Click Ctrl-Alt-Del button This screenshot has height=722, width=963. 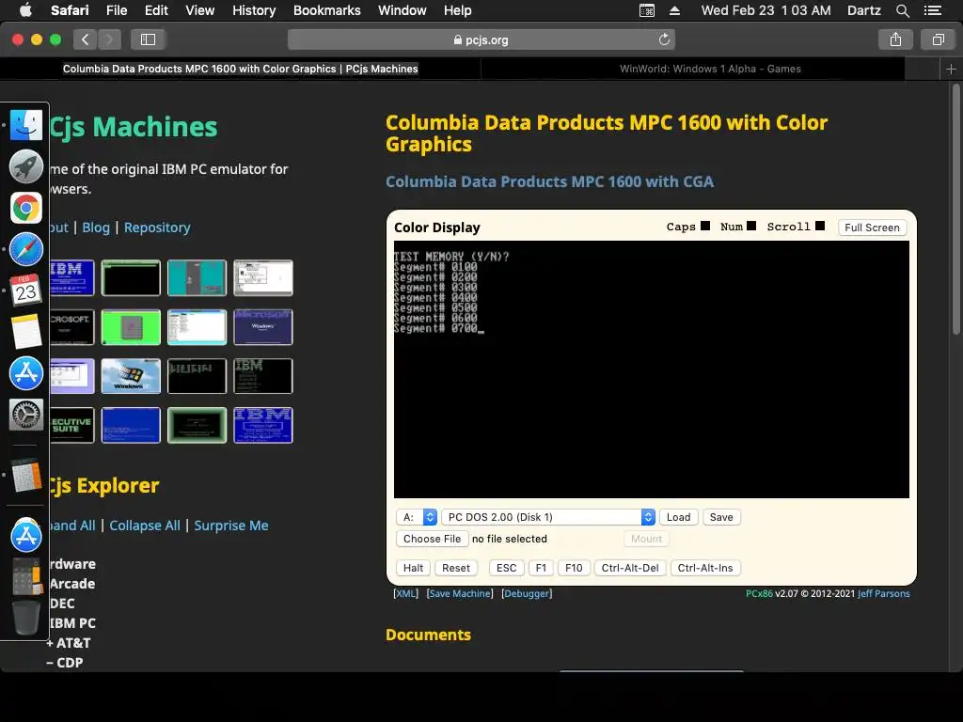pos(629,568)
